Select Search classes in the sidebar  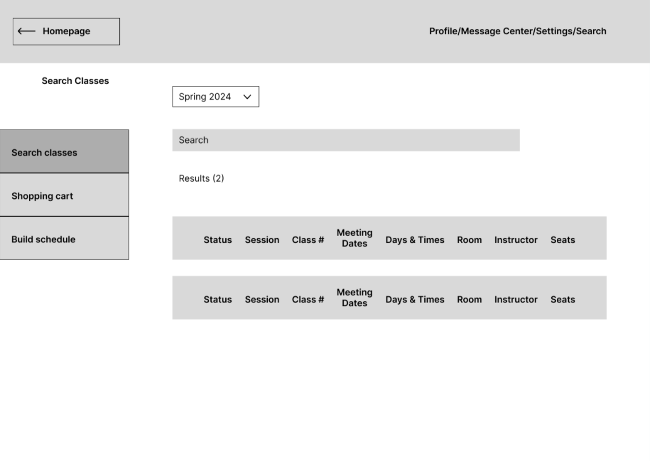tap(64, 152)
